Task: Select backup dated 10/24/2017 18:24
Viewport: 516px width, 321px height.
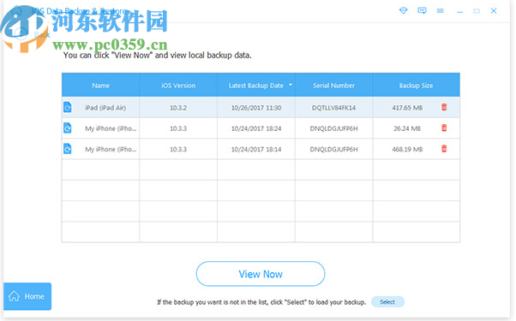Action: [256, 128]
